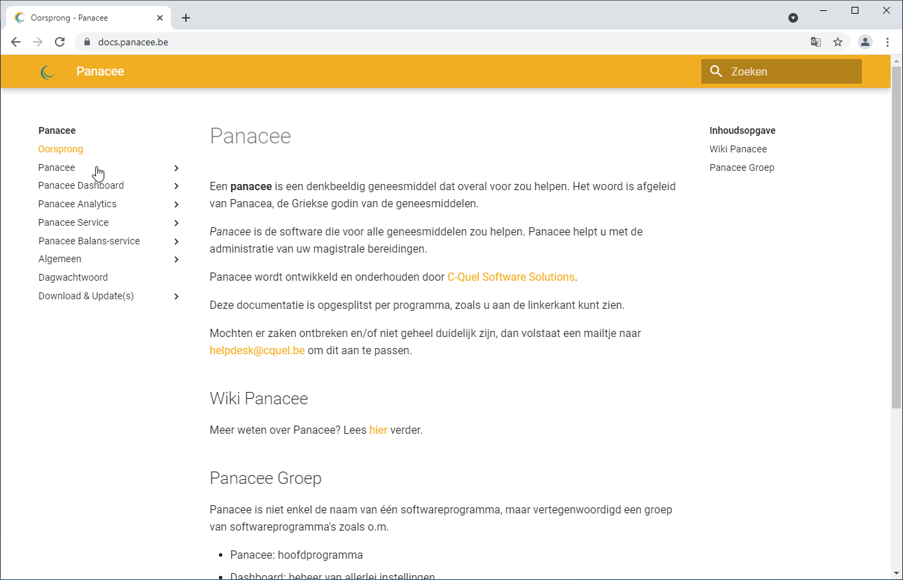This screenshot has width=903, height=580.
Task: Open the Panacee Dashboard sidebar item
Action: [81, 185]
